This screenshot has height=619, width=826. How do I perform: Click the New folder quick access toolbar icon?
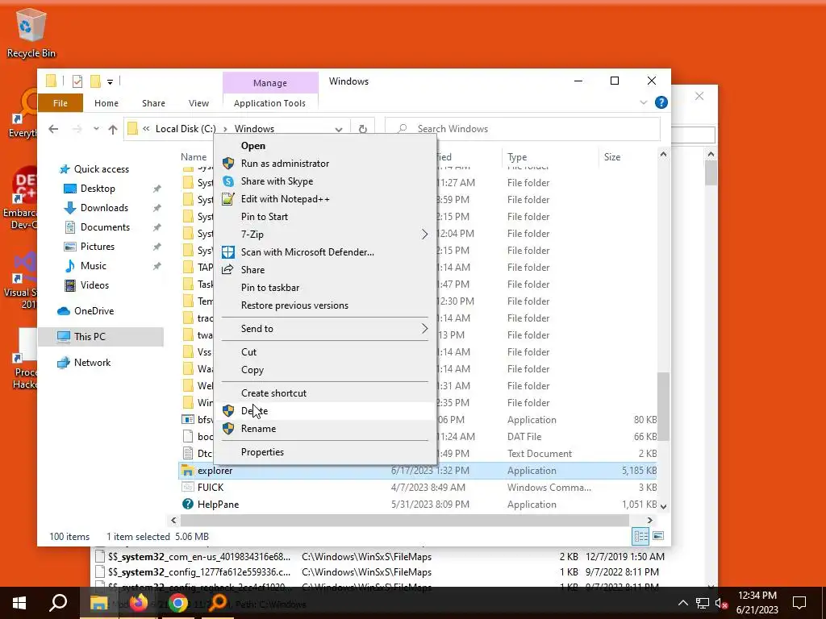point(95,81)
